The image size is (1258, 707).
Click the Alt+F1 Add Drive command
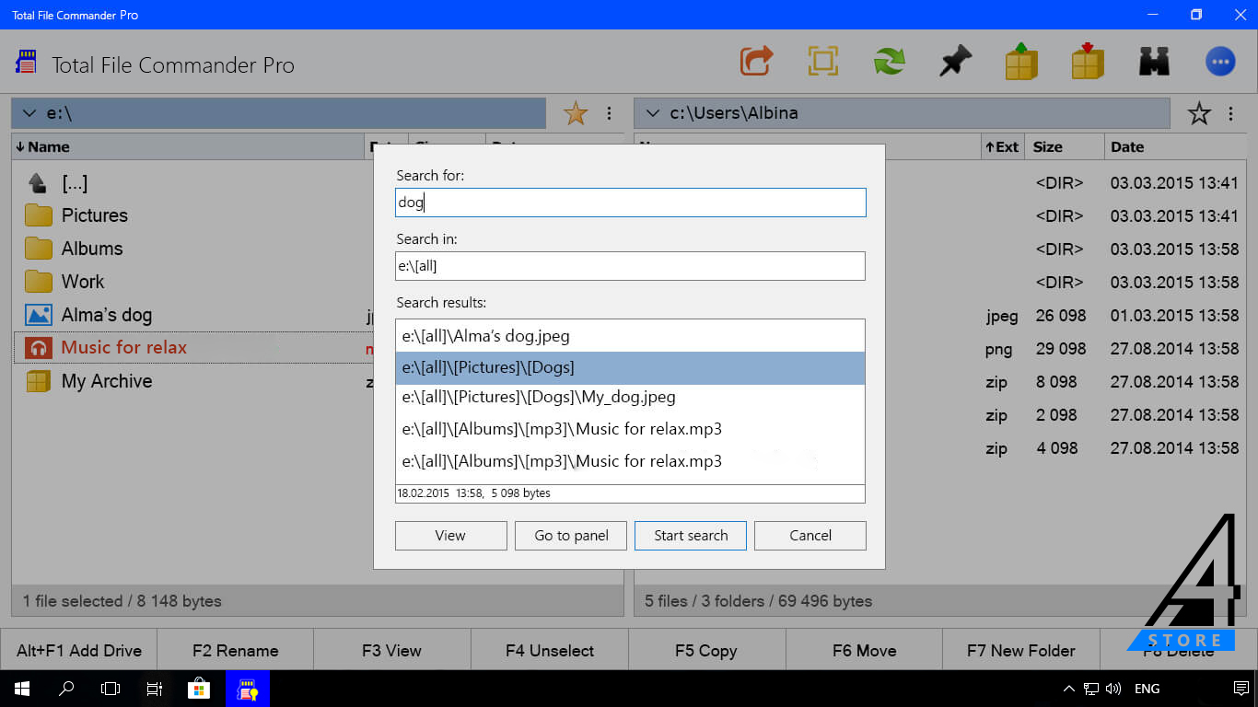(79, 651)
